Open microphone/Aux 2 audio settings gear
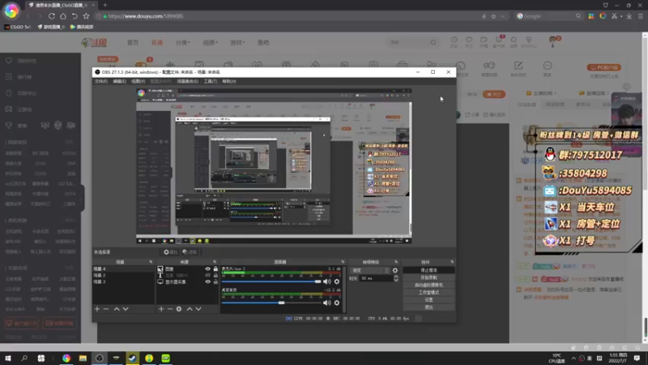The image size is (648, 365). tap(337, 281)
